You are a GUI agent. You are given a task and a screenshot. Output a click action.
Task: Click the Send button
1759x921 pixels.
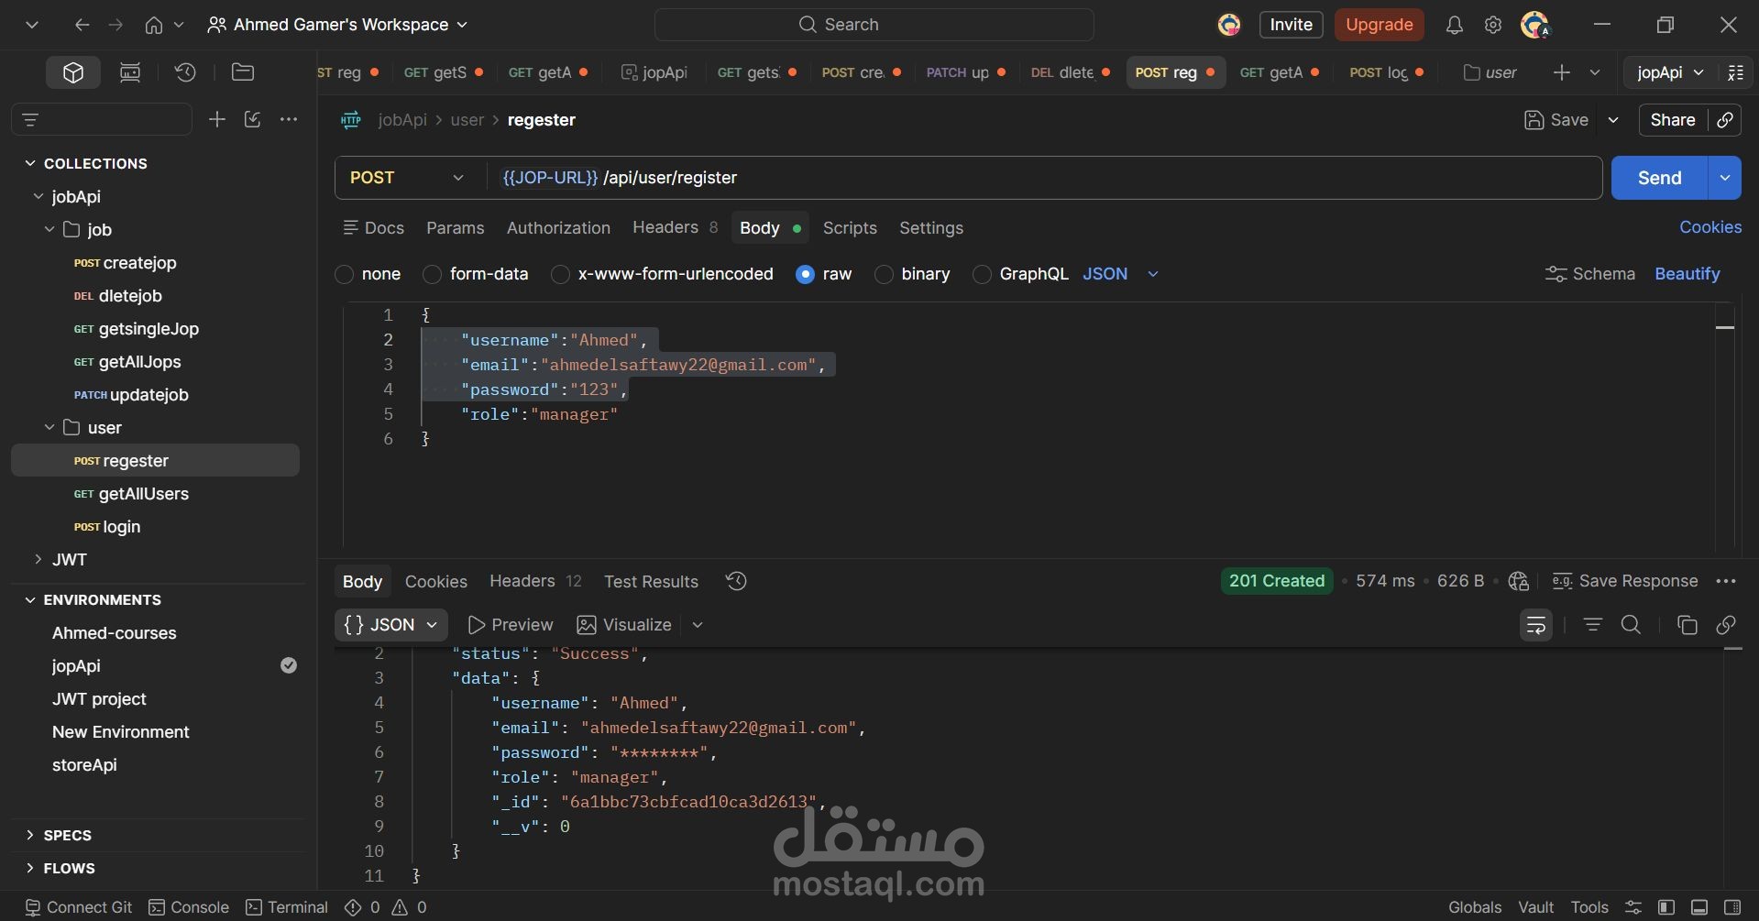1659,178
